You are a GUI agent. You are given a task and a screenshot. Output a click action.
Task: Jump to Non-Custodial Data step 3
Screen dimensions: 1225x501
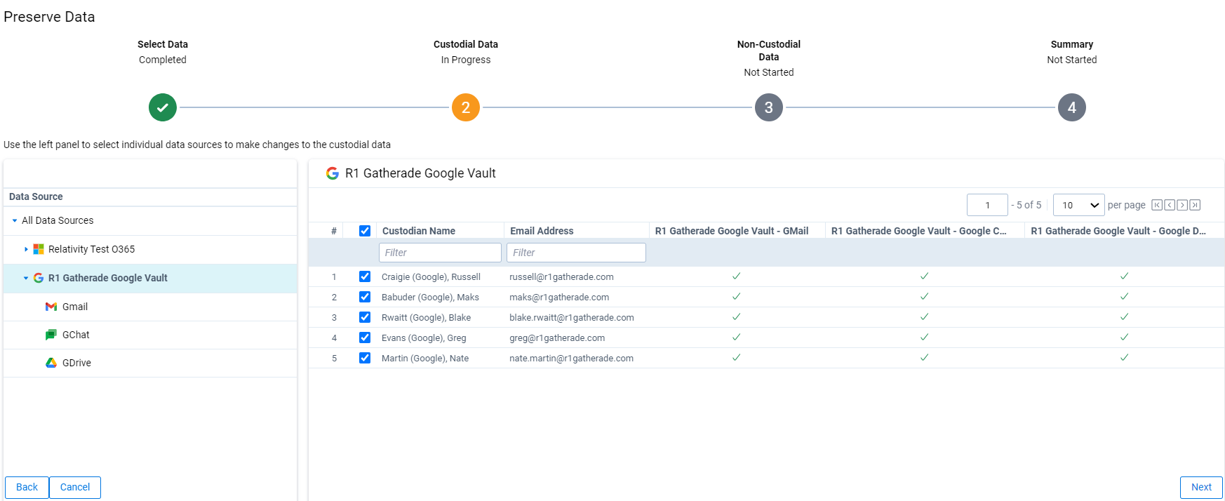click(769, 107)
